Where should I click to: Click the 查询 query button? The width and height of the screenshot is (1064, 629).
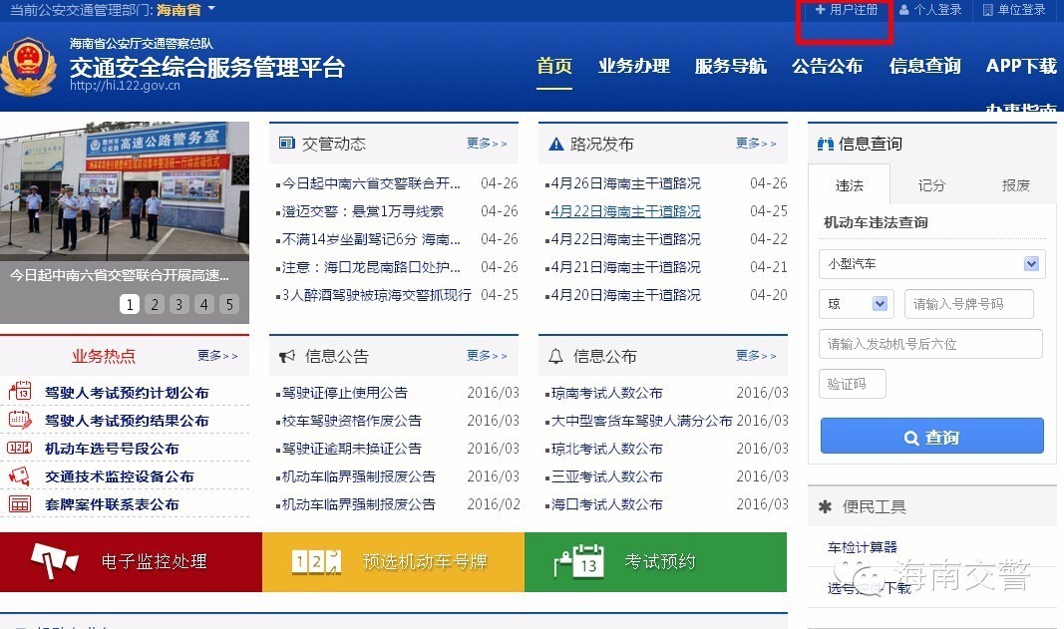pos(930,436)
